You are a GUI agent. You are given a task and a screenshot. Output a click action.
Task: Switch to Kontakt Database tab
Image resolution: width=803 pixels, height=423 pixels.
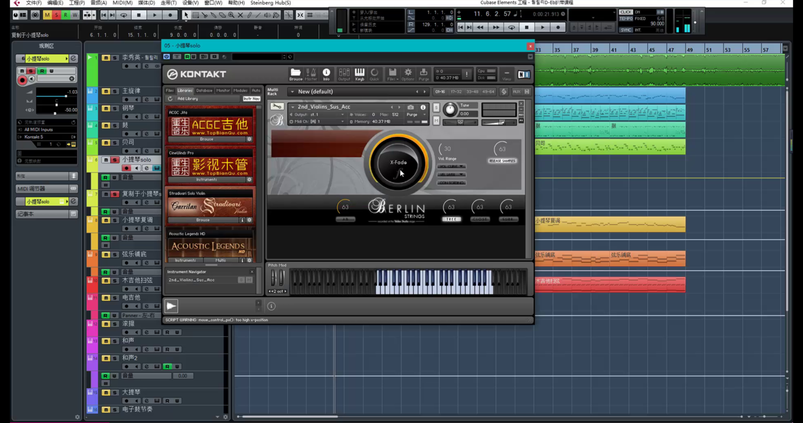[205, 90]
